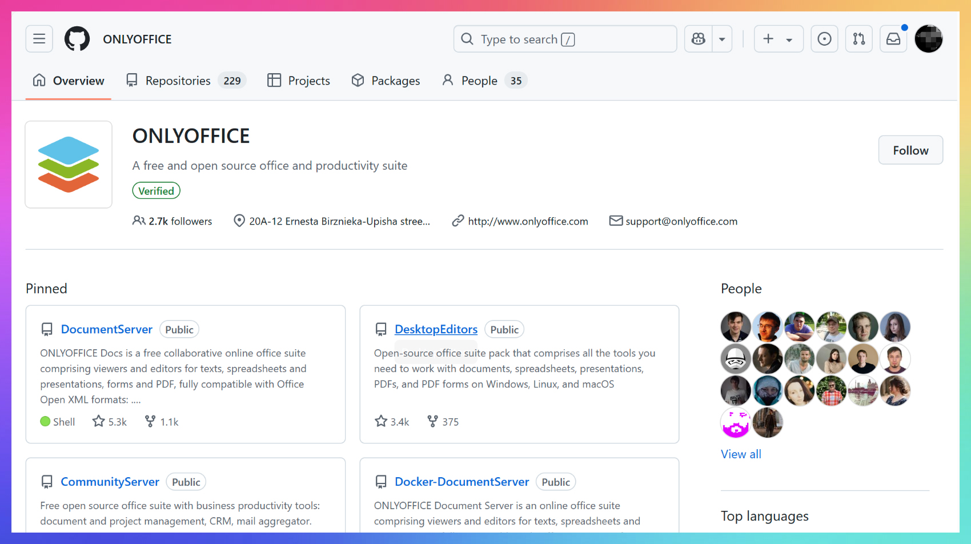Open the hamburger navigation menu
971x544 pixels.
pos(39,39)
